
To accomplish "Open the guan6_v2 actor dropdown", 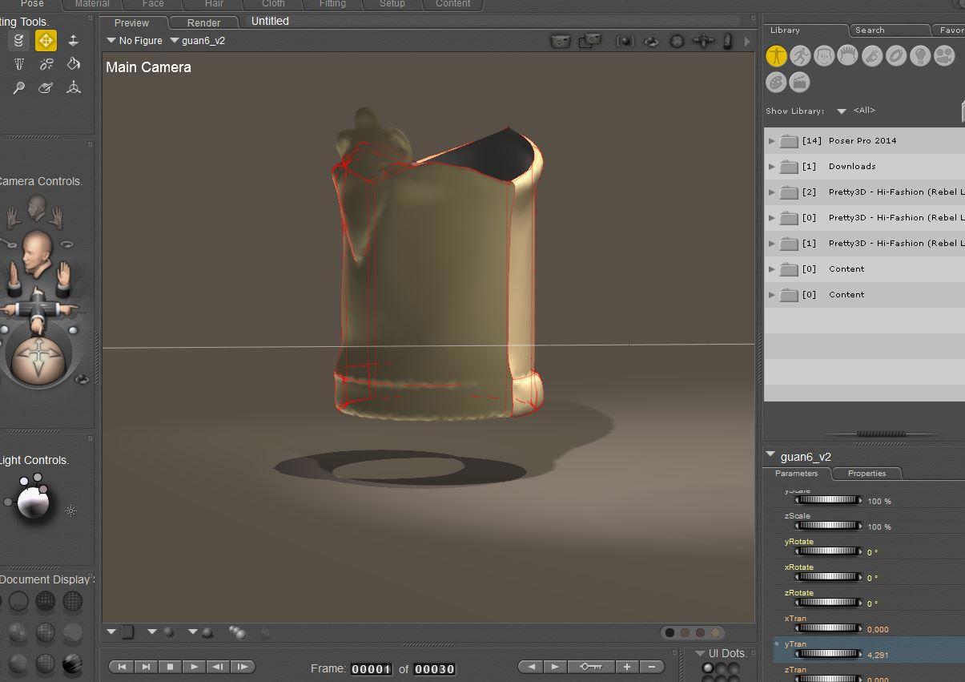I will 198,41.
